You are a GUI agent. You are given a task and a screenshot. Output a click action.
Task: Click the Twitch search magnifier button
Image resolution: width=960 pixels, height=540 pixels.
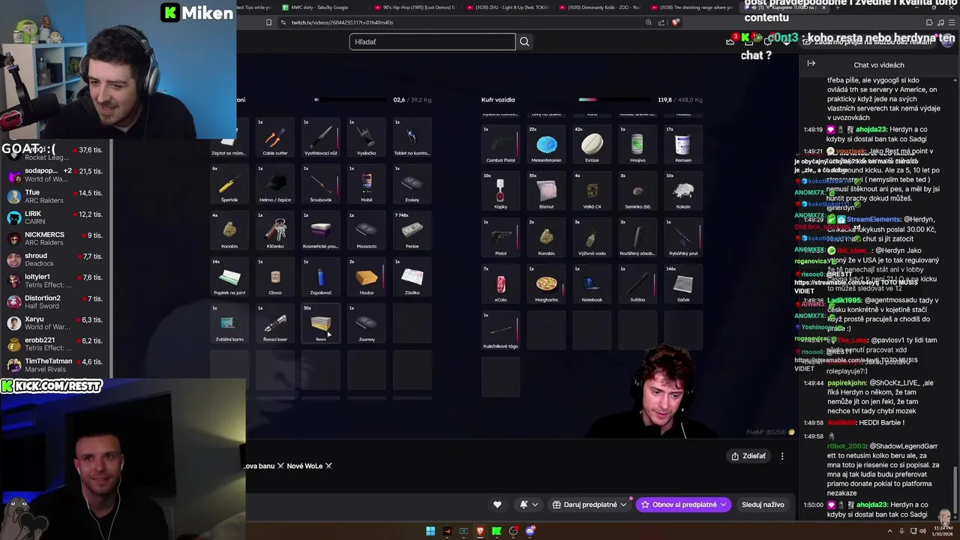pyautogui.click(x=524, y=42)
